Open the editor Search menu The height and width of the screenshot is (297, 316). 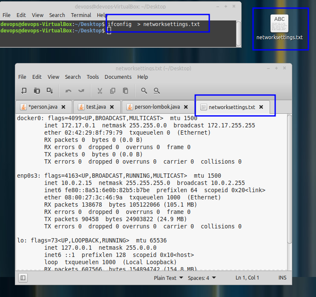pyautogui.click(x=73, y=77)
